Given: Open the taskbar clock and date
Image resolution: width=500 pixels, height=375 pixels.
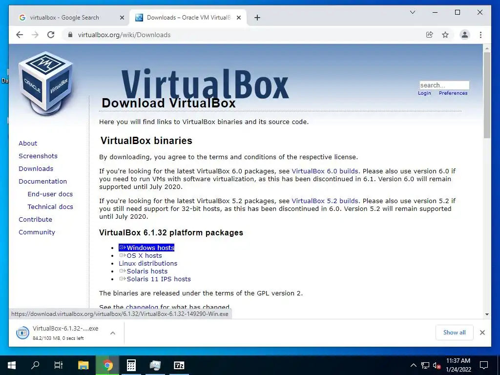Looking at the screenshot, I should 458,365.
